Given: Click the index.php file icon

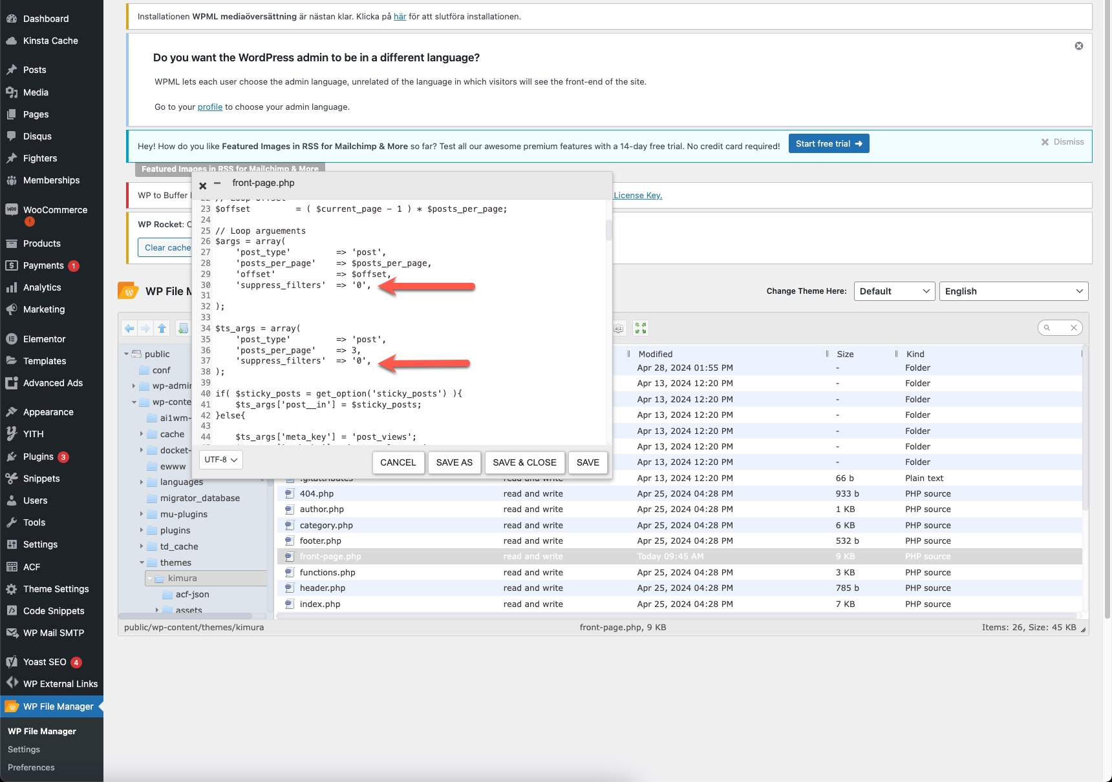Looking at the screenshot, I should [289, 604].
